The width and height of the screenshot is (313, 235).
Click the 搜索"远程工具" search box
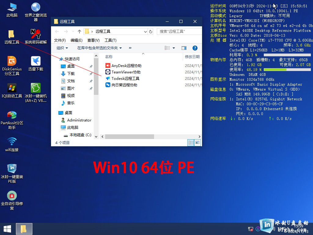[x=179, y=32]
